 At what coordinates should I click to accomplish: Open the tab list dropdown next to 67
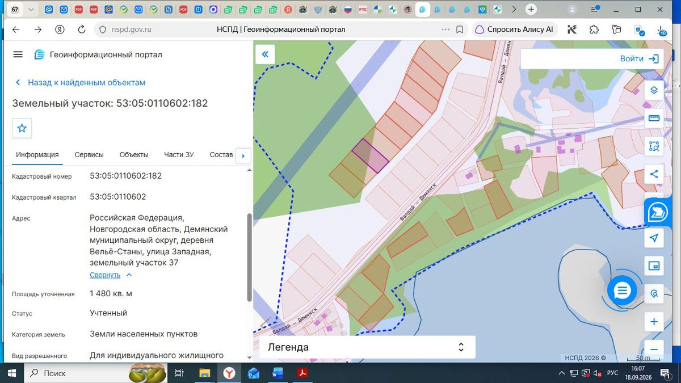(x=31, y=10)
